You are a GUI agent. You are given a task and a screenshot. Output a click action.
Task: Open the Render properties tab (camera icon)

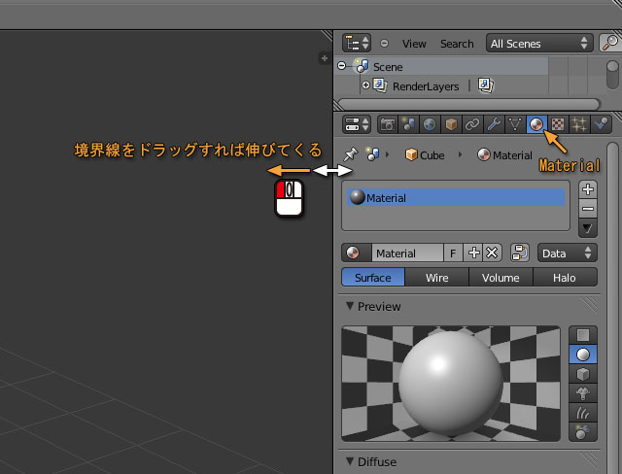click(x=387, y=124)
